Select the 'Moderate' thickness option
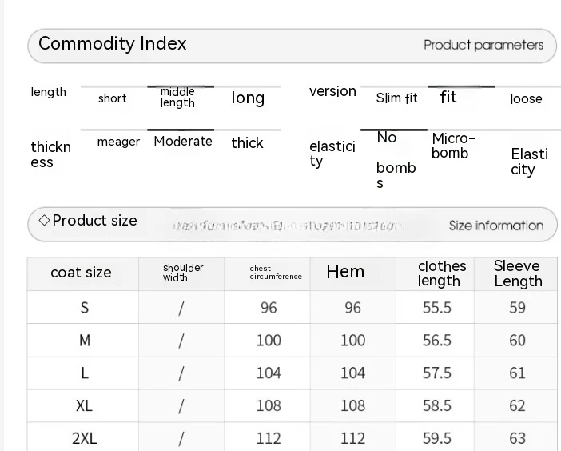 183,141
